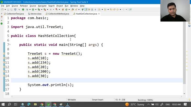Click the New Java Class icon
This screenshot has width=191, height=107.
point(66,10)
